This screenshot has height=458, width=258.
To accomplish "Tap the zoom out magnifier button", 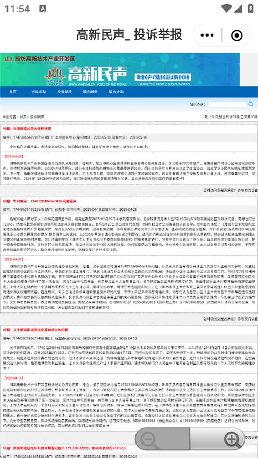I will [148, 439].
